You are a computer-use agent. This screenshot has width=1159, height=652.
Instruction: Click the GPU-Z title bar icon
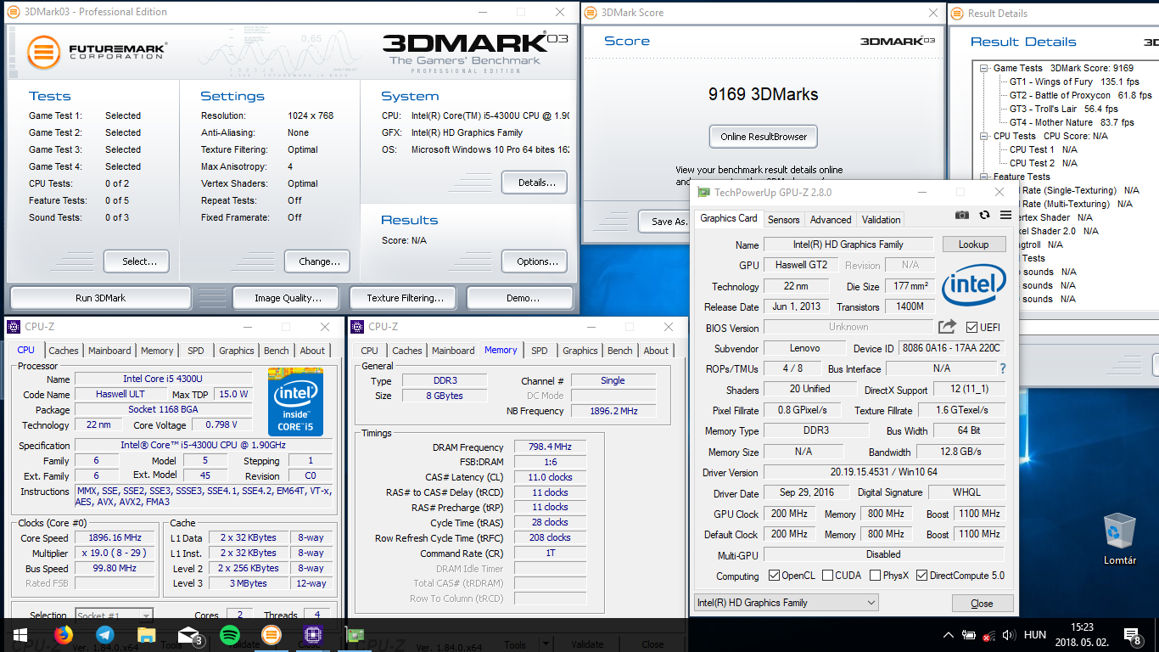pos(703,193)
